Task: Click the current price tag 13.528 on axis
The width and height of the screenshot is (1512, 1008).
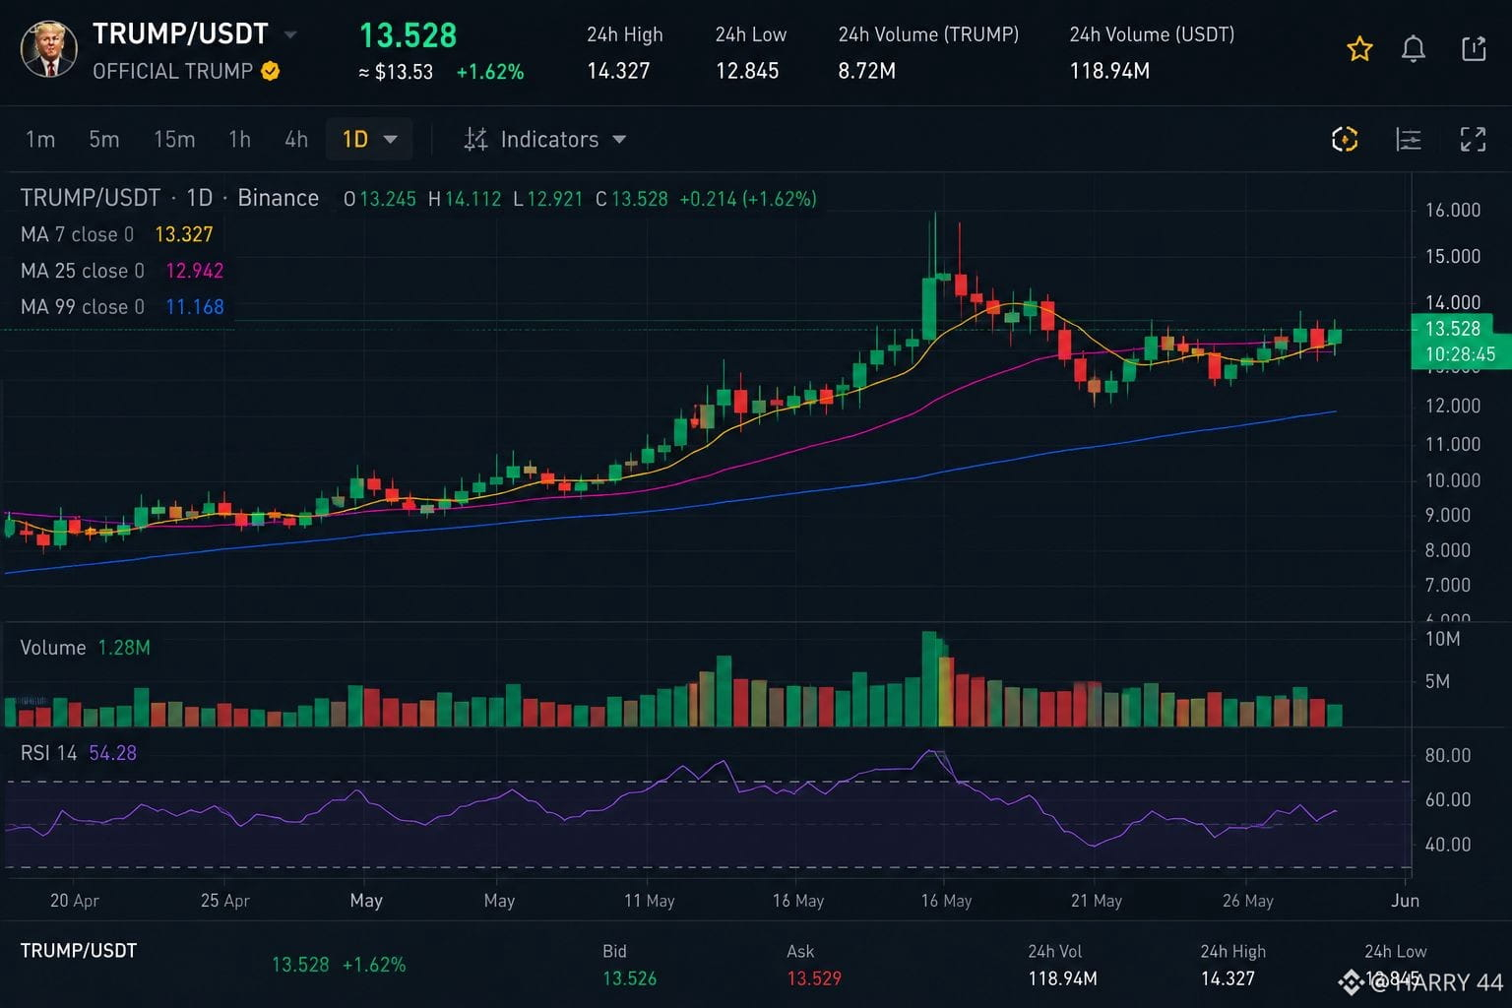Action: [1453, 329]
